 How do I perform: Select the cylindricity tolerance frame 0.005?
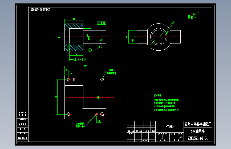click(101, 23)
